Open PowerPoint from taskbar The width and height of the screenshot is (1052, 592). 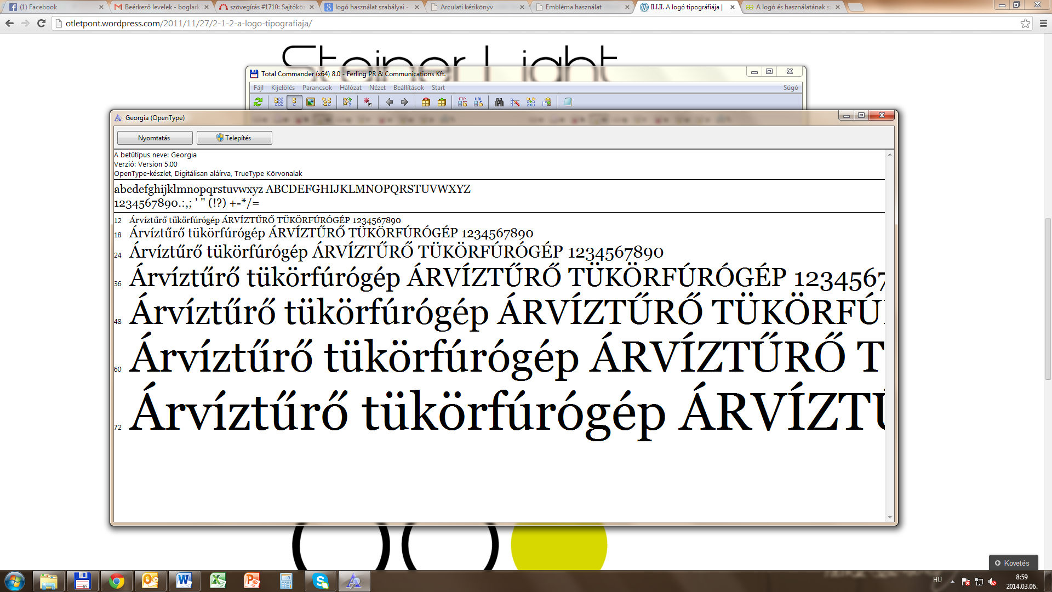pyautogui.click(x=252, y=581)
